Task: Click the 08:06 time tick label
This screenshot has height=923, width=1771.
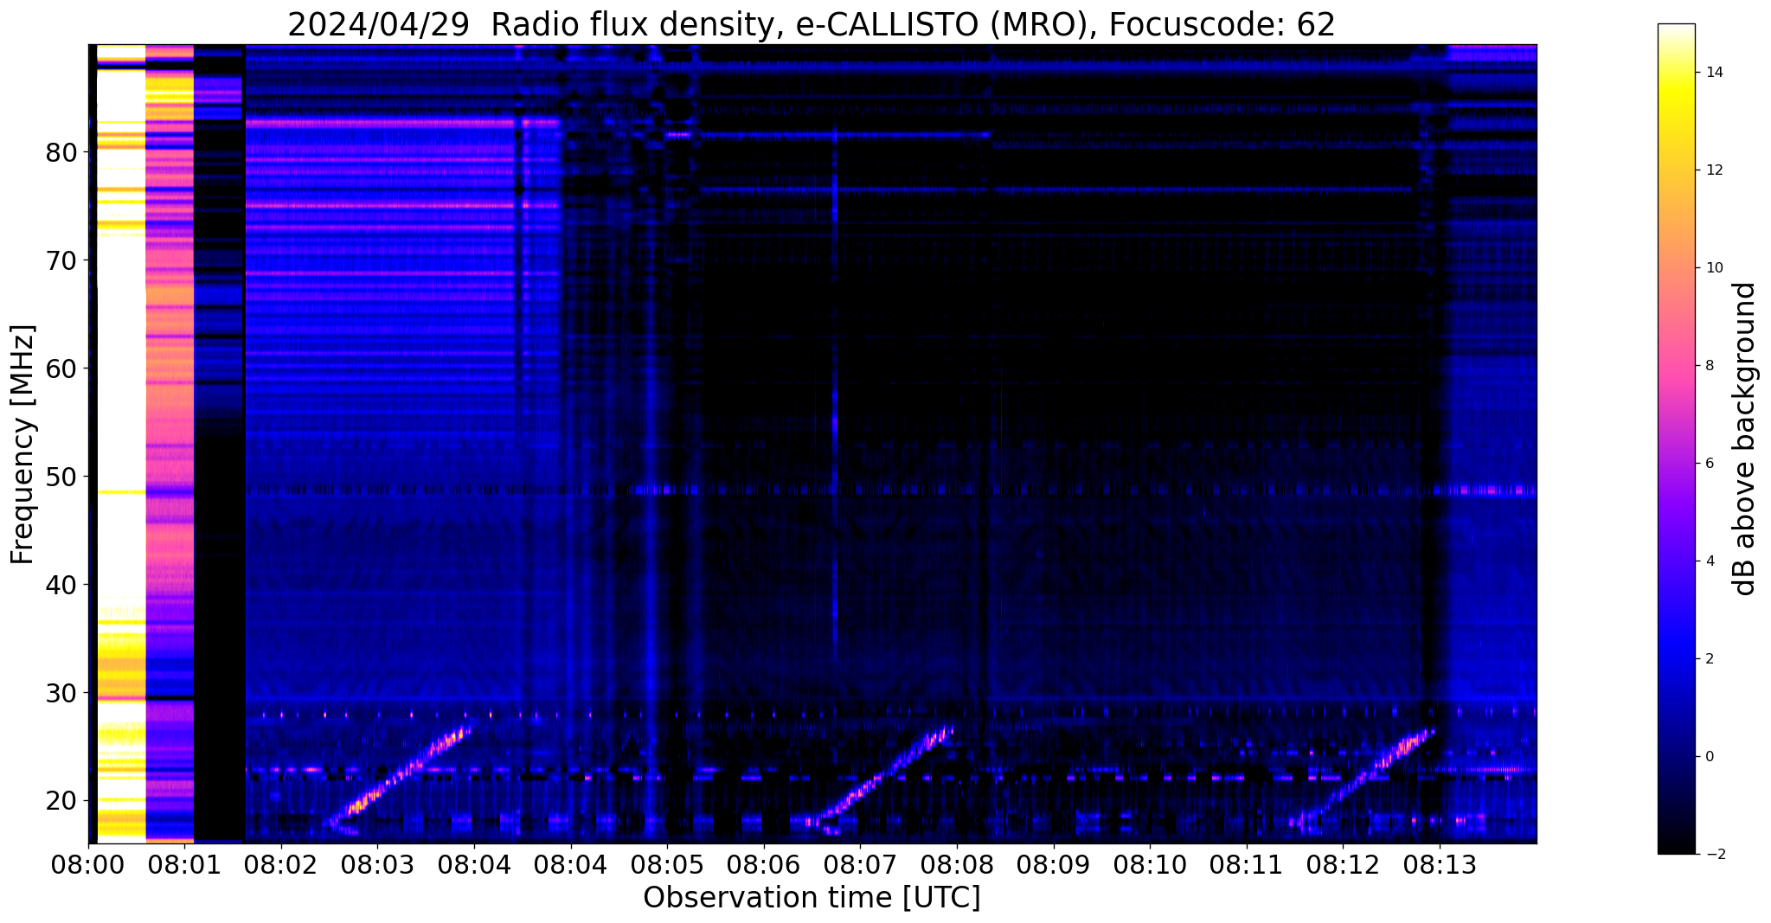Action: click(x=763, y=864)
